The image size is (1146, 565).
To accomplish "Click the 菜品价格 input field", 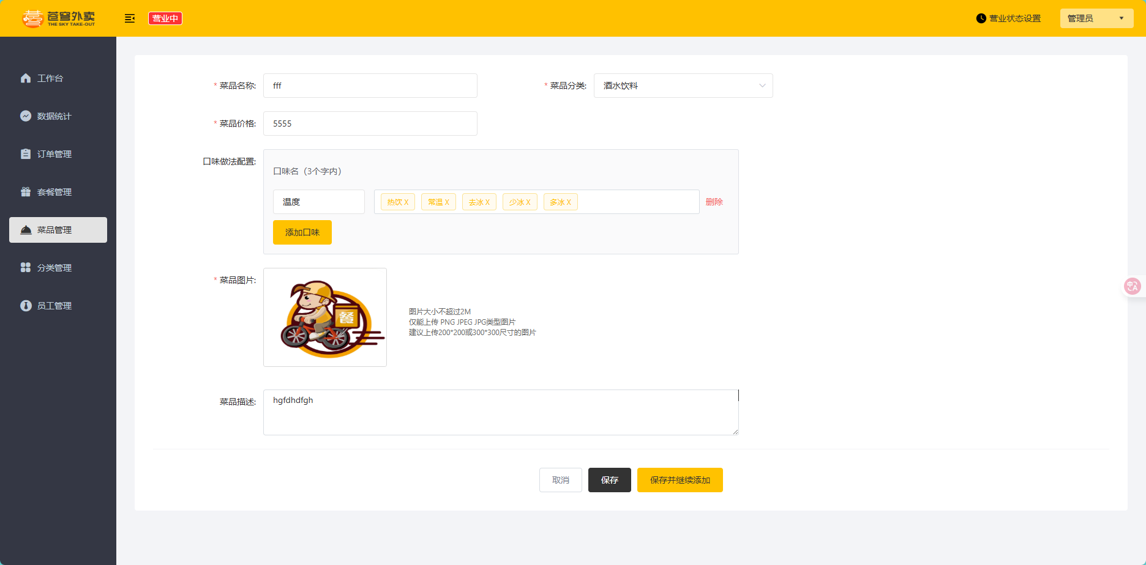I will [x=370, y=124].
